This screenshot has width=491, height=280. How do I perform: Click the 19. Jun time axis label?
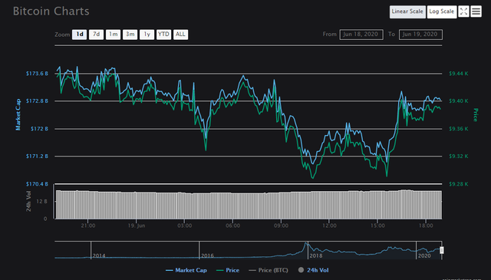[137, 226]
